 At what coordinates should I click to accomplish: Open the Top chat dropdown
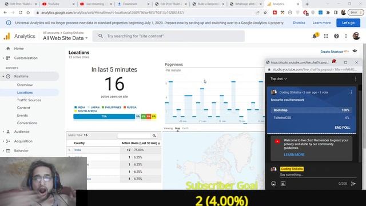279,79
